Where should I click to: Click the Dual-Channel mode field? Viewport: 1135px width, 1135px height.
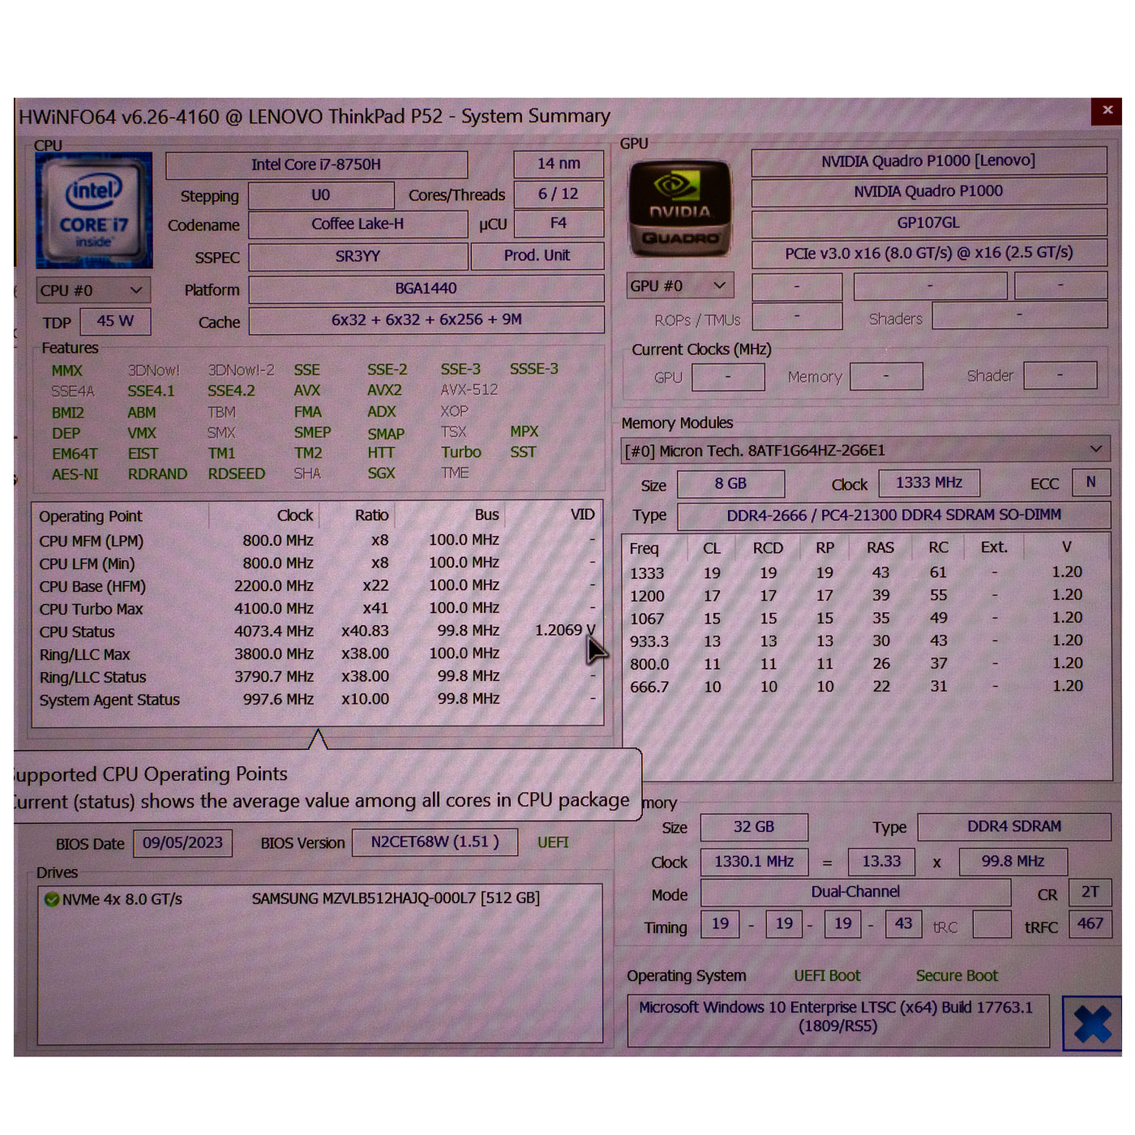[855, 893]
